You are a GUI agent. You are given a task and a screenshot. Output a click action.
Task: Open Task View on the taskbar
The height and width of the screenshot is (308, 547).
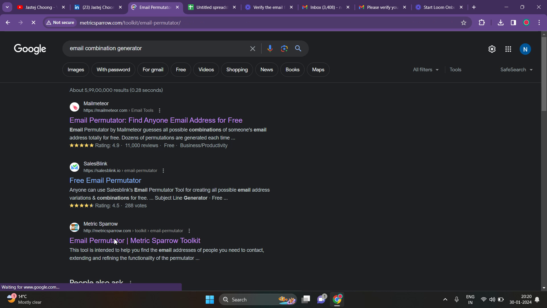tap(306, 299)
